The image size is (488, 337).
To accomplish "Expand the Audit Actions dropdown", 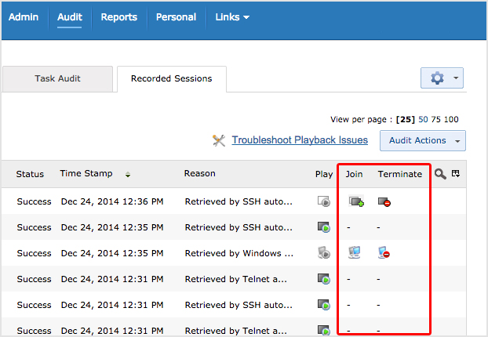I will [x=422, y=141].
